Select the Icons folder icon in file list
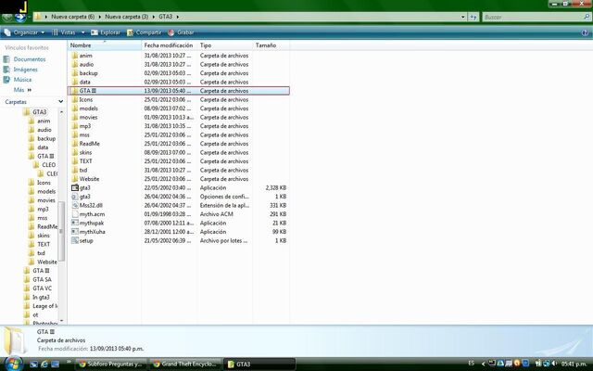Screen dimensions: 593x371 click(x=74, y=99)
